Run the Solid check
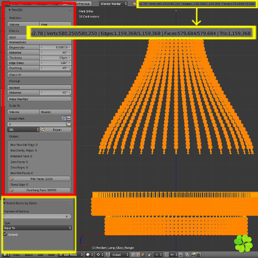This screenshot has width=258, height=258. coord(39,37)
